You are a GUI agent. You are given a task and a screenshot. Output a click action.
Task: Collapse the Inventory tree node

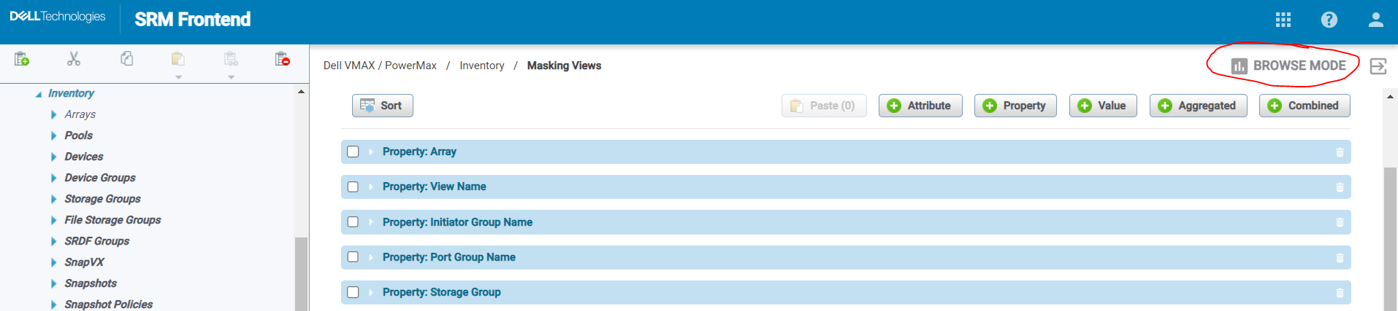39,94
